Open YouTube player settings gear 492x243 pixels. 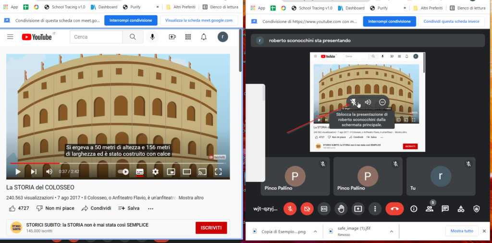(x=155, y=171)
